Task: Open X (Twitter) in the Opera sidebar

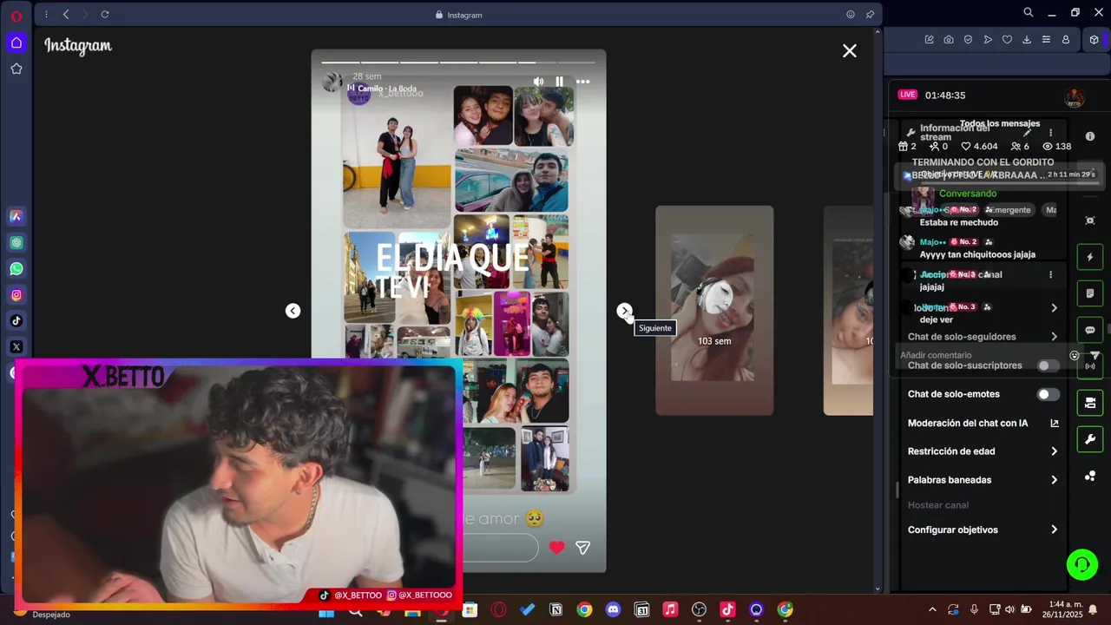Action: [16, 347]
